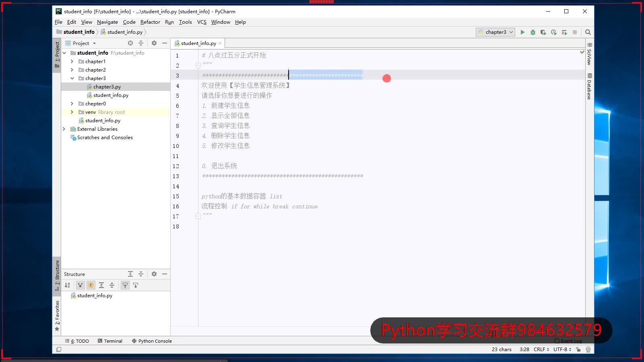Click cursor position 3:28 in status bar

coord(524,350)
